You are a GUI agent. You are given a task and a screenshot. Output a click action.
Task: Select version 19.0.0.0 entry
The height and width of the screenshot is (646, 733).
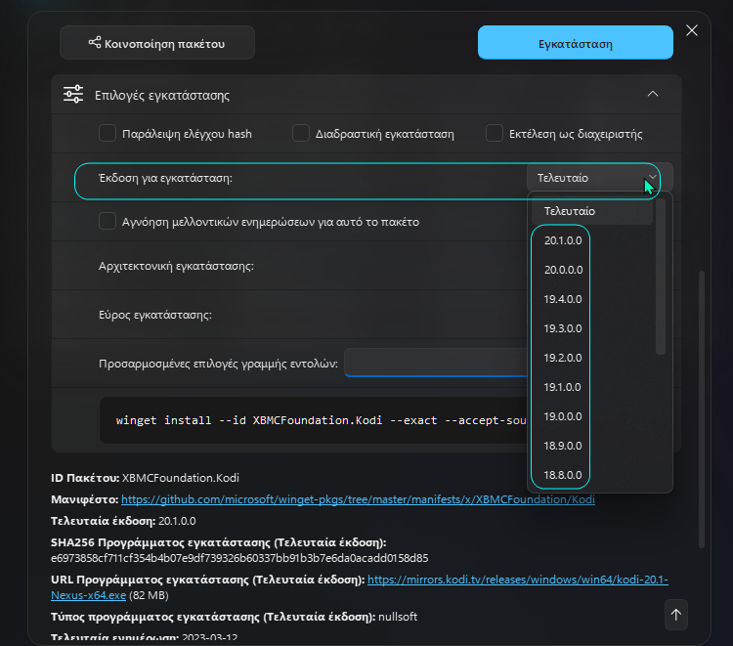coord(563,416)
